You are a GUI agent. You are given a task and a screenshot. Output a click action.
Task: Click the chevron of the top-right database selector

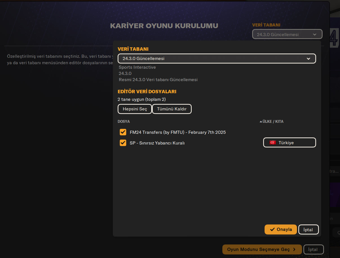[315, 35]
